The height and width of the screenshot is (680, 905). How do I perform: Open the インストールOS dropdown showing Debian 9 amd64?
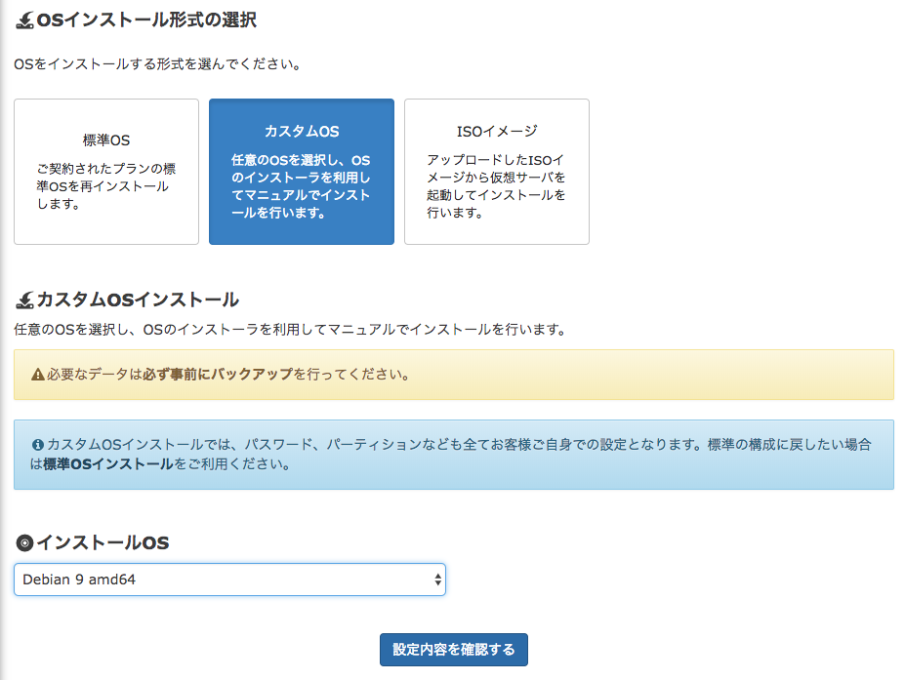[x=229, y=580]
